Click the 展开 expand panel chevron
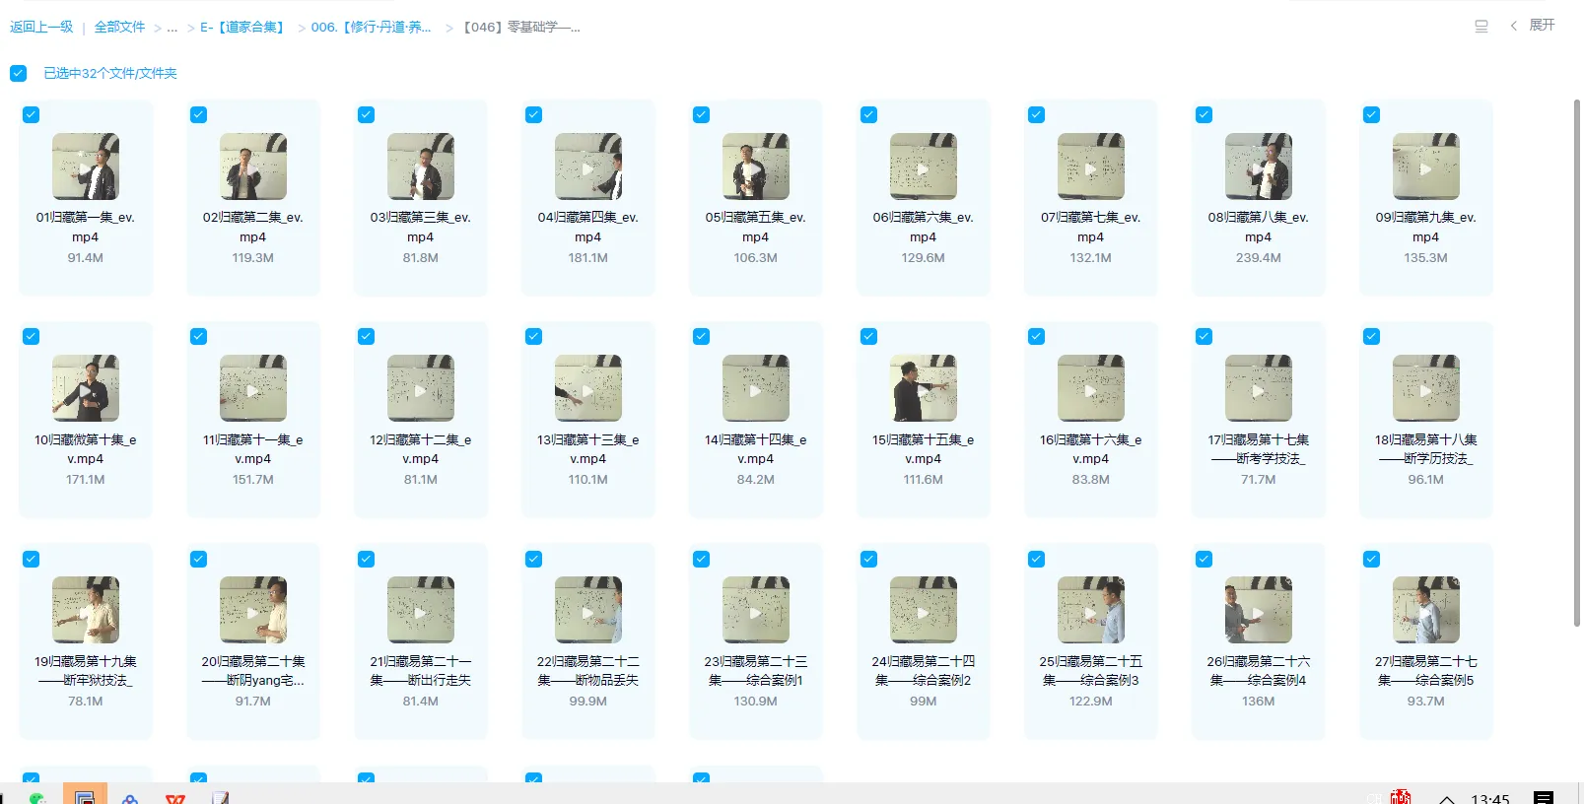 coord(1514,26)
